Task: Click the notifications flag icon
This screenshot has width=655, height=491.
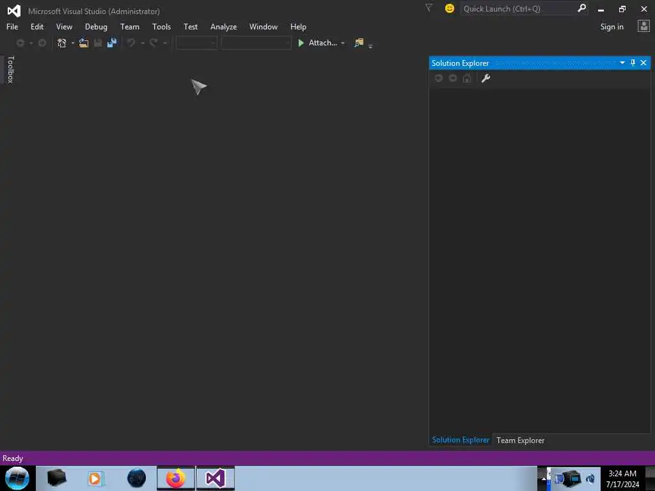Action: click(429, 8)
